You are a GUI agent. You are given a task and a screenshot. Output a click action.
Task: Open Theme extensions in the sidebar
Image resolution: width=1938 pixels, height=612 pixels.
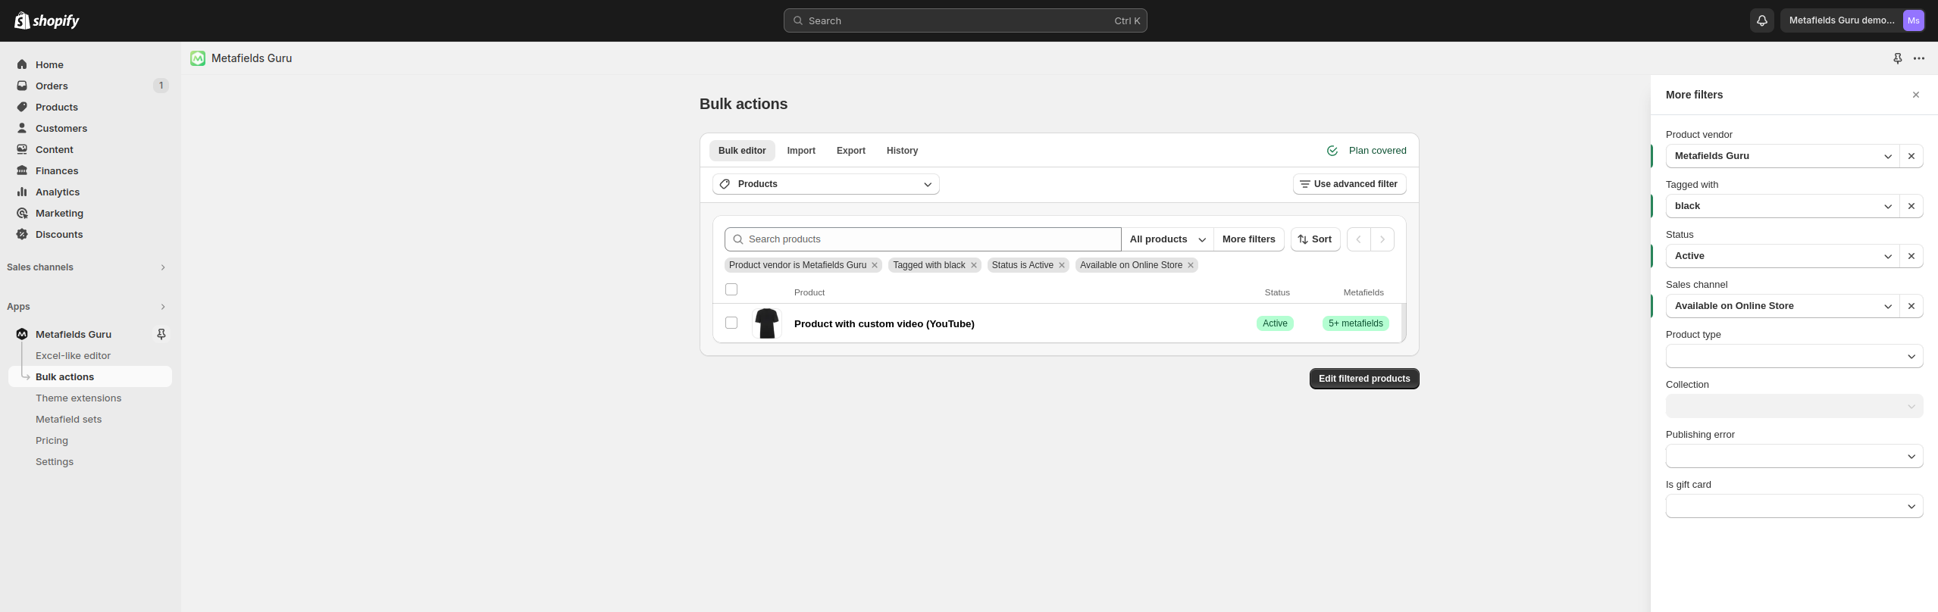tap(78, 398)
